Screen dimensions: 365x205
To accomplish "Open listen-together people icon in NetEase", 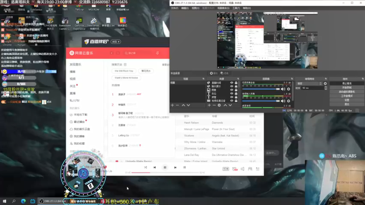I will (x=250, y=169).
